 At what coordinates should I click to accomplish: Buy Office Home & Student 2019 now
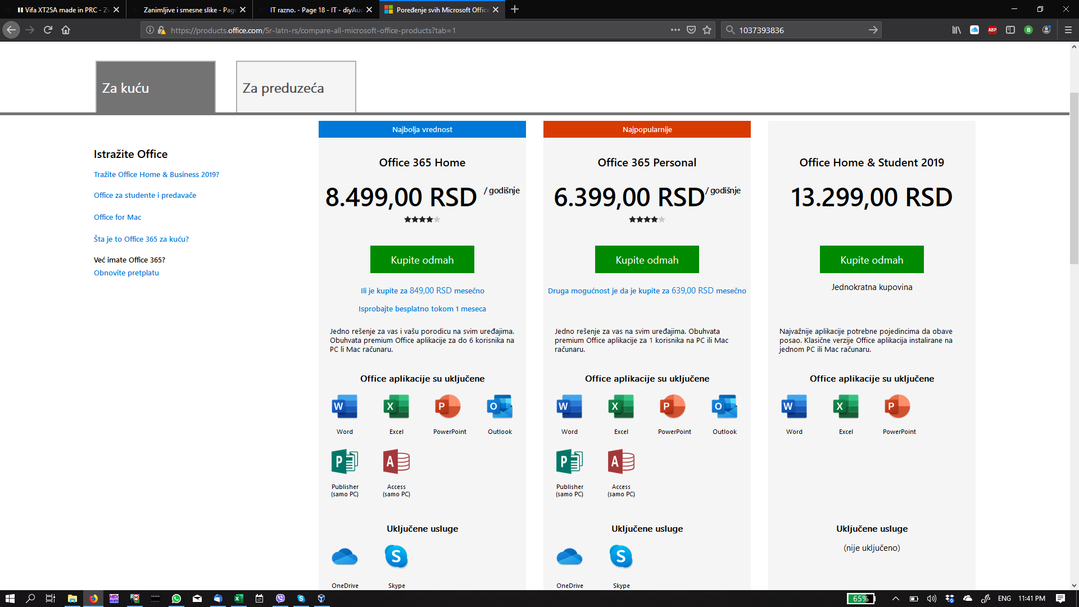(x=872, y=260)
